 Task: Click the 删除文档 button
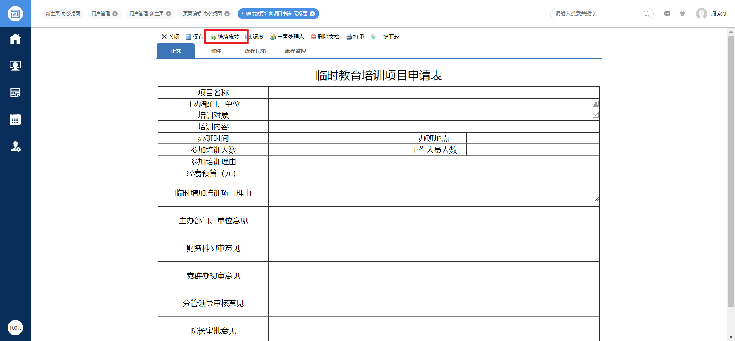point(325,37)
